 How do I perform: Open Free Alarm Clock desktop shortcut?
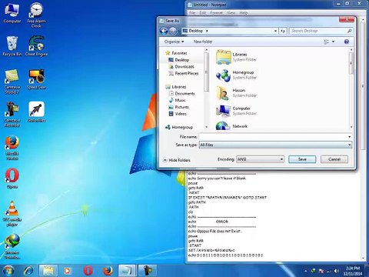pos(36,15)
